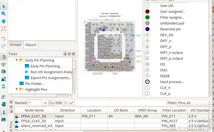Click the Named filter input field
The image size is (214, 132).
[35, 103]
